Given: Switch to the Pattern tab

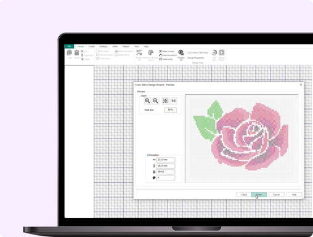Looking at the screenshot, I should coord(126,47).
